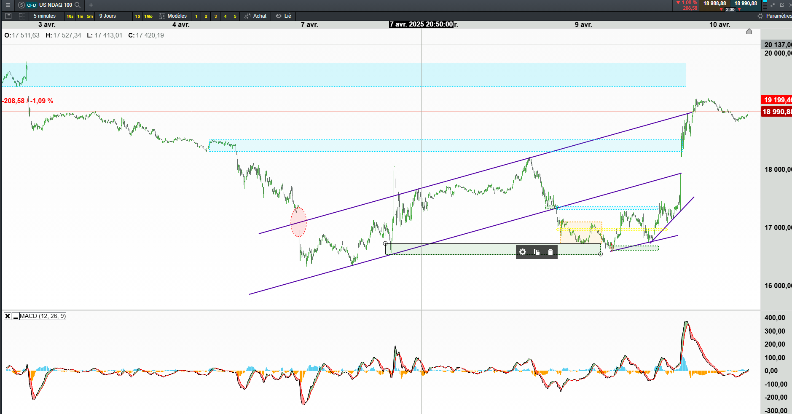Delete the selected rectangle with trash icon
792x414 pixels.
pyautogui.click(x=550, y=252)
